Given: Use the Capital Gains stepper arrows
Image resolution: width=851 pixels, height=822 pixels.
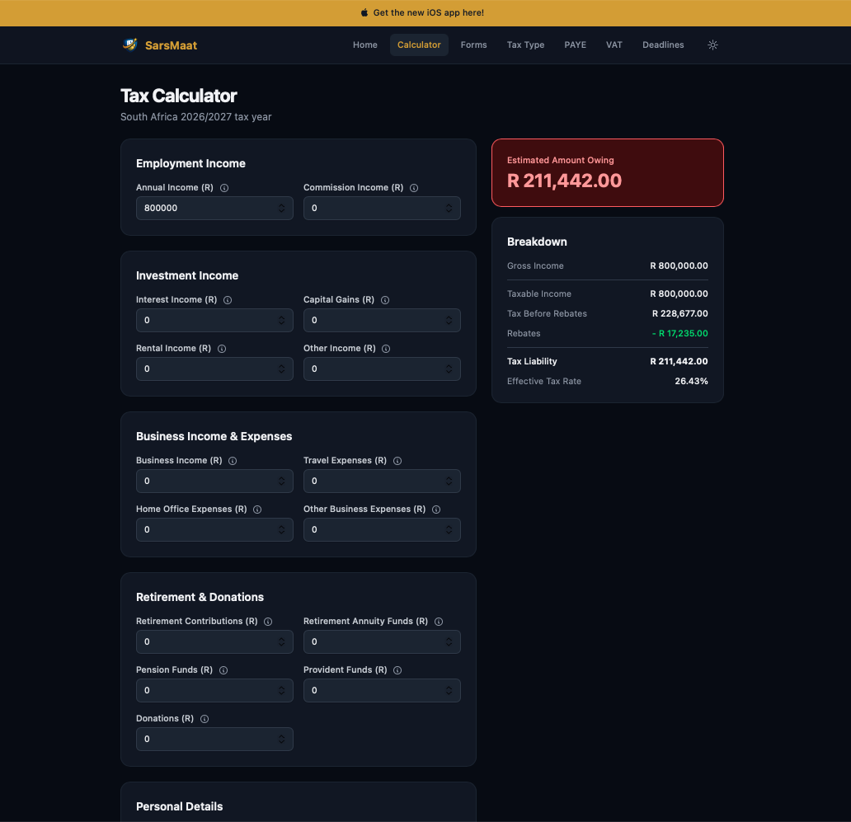Looking at the screenshot, I should [x=449, y=320].
